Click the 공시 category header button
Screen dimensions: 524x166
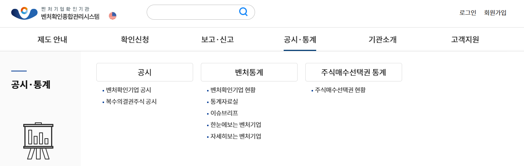(144, 72)
